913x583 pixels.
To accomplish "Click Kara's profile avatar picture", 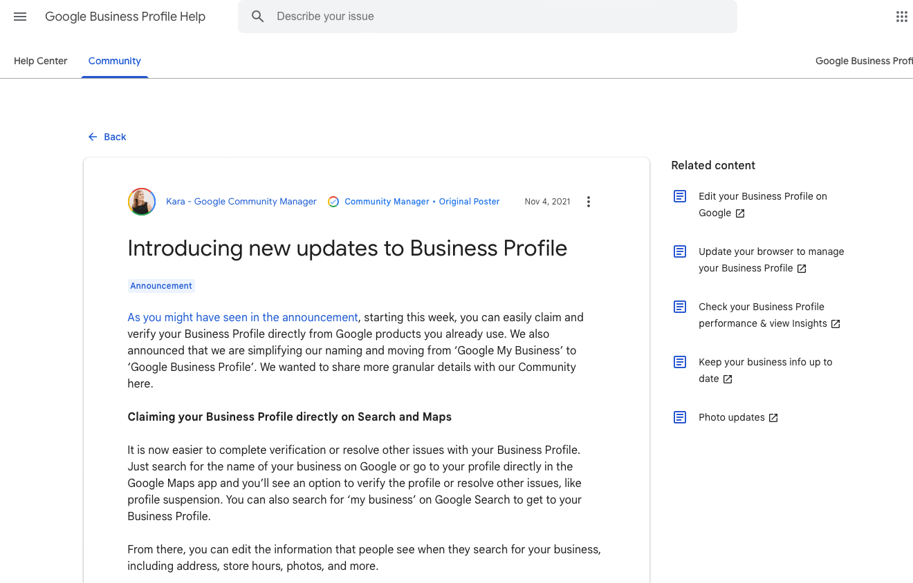I will [x=142, y=201].
